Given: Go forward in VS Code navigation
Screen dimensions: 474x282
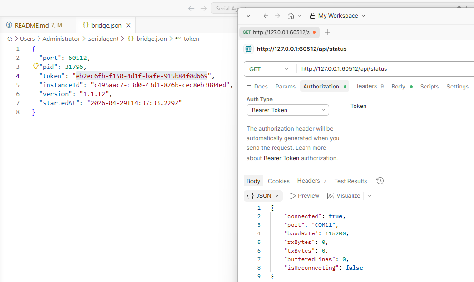Looking at the screenshot, I should tap(204, 9).
